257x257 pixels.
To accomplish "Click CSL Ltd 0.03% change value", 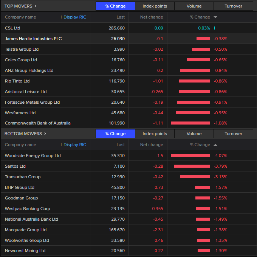I will tap(204, 28).
